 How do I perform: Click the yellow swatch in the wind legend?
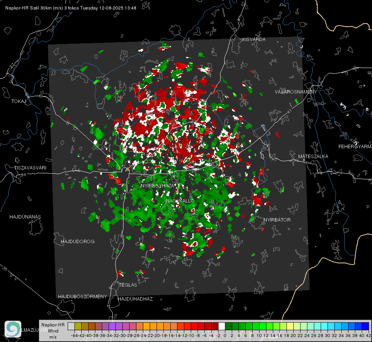coord(290,326)
